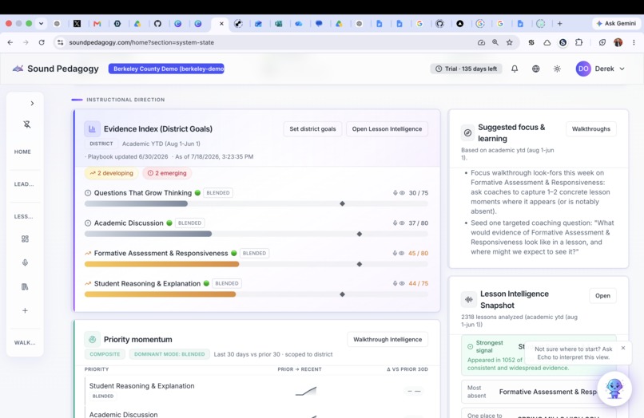644x418 pixels.
Task: Click mic/eye icons next to 44 / 75
Action: tap(399, 283)
